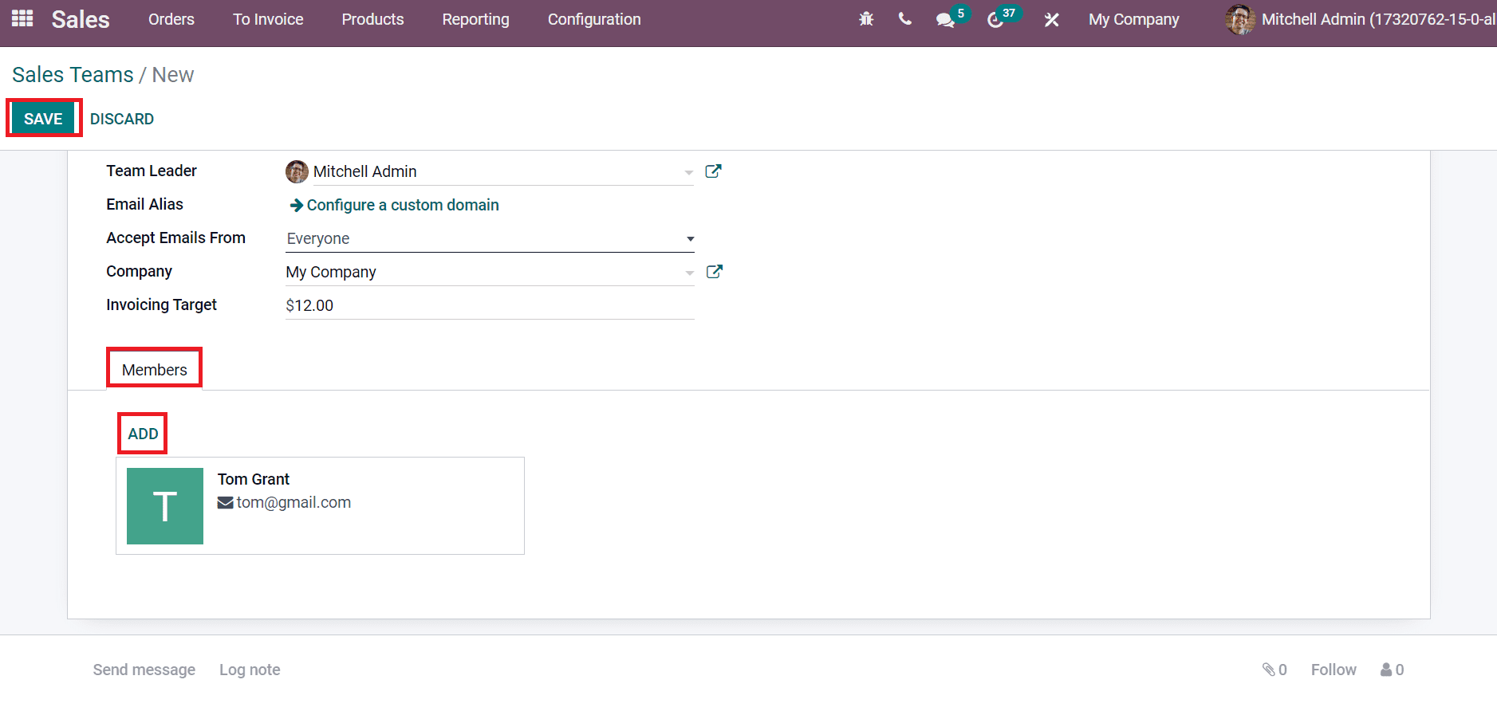Open the Reporting menu
1497x715 pixels.
(x=475, y=19)
